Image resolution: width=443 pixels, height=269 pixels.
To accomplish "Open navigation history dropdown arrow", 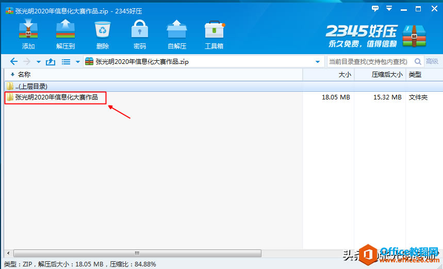I will (x=39, y=61).
